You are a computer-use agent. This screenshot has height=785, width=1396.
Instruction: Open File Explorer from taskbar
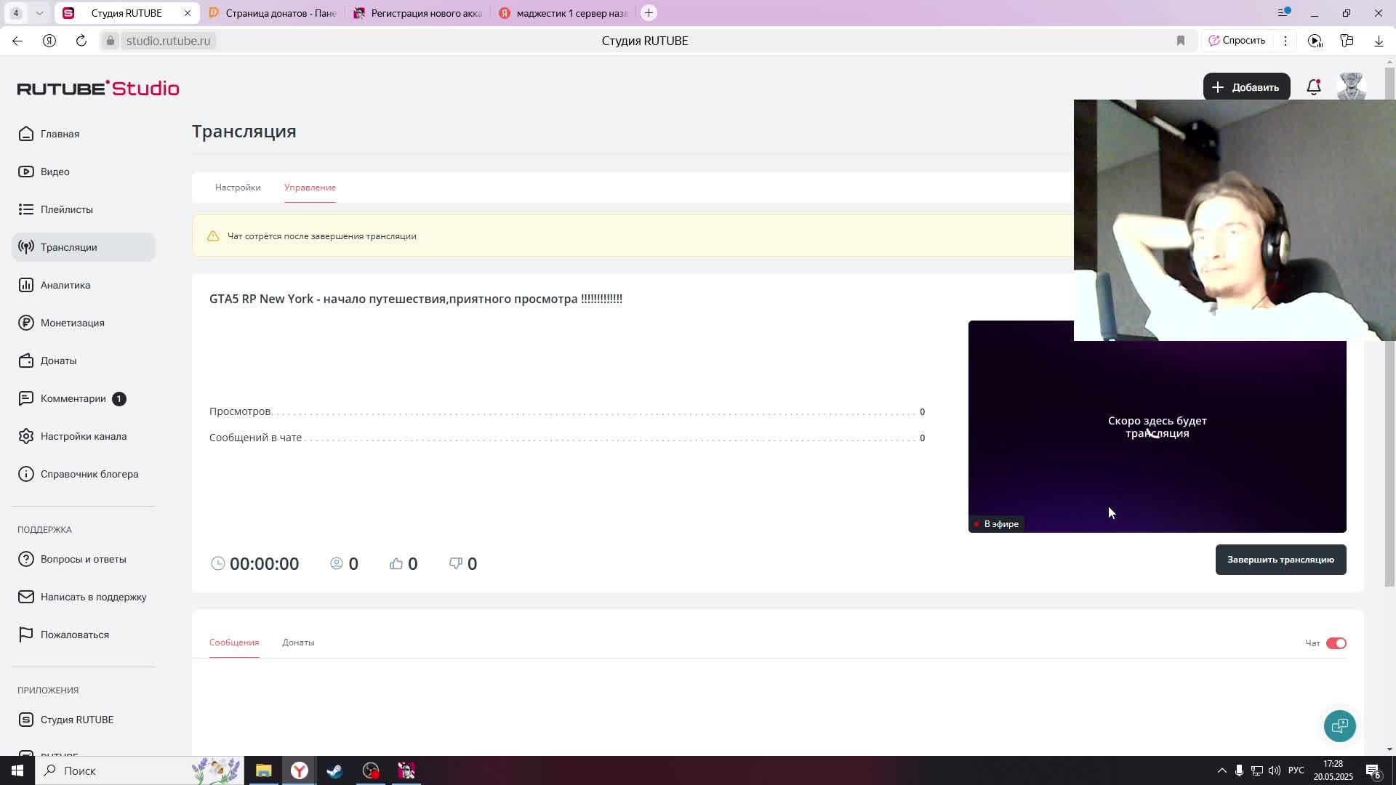tap(263, 770)
